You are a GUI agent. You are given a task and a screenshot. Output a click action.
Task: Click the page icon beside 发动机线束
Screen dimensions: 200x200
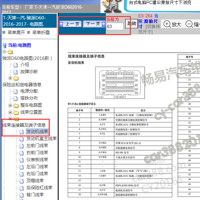click(22, 132)
